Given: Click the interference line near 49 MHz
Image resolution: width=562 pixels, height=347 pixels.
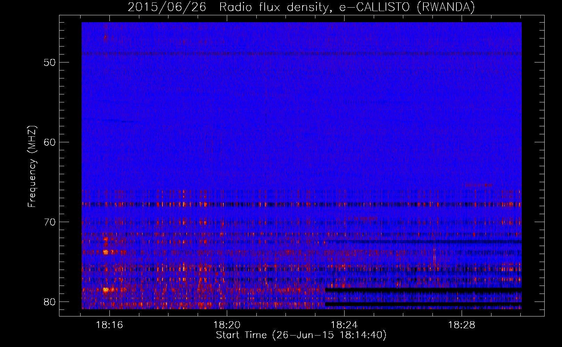Looking at the screenshot, I should click(301, 54).
